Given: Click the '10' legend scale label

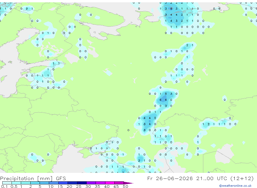Looking at the screenshot, I should coord(51,186).
